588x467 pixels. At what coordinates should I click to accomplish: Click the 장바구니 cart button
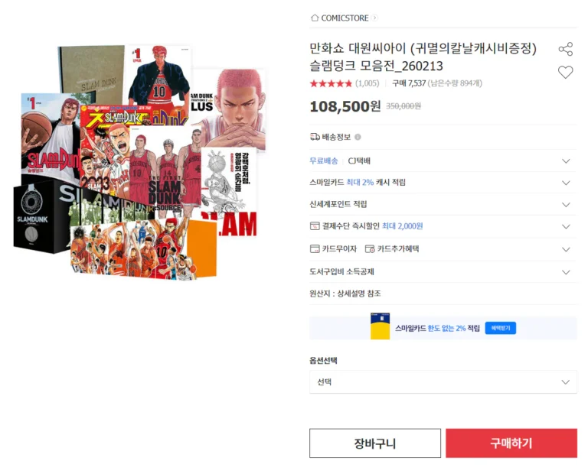pyautogui.click(x=375, y=443)
